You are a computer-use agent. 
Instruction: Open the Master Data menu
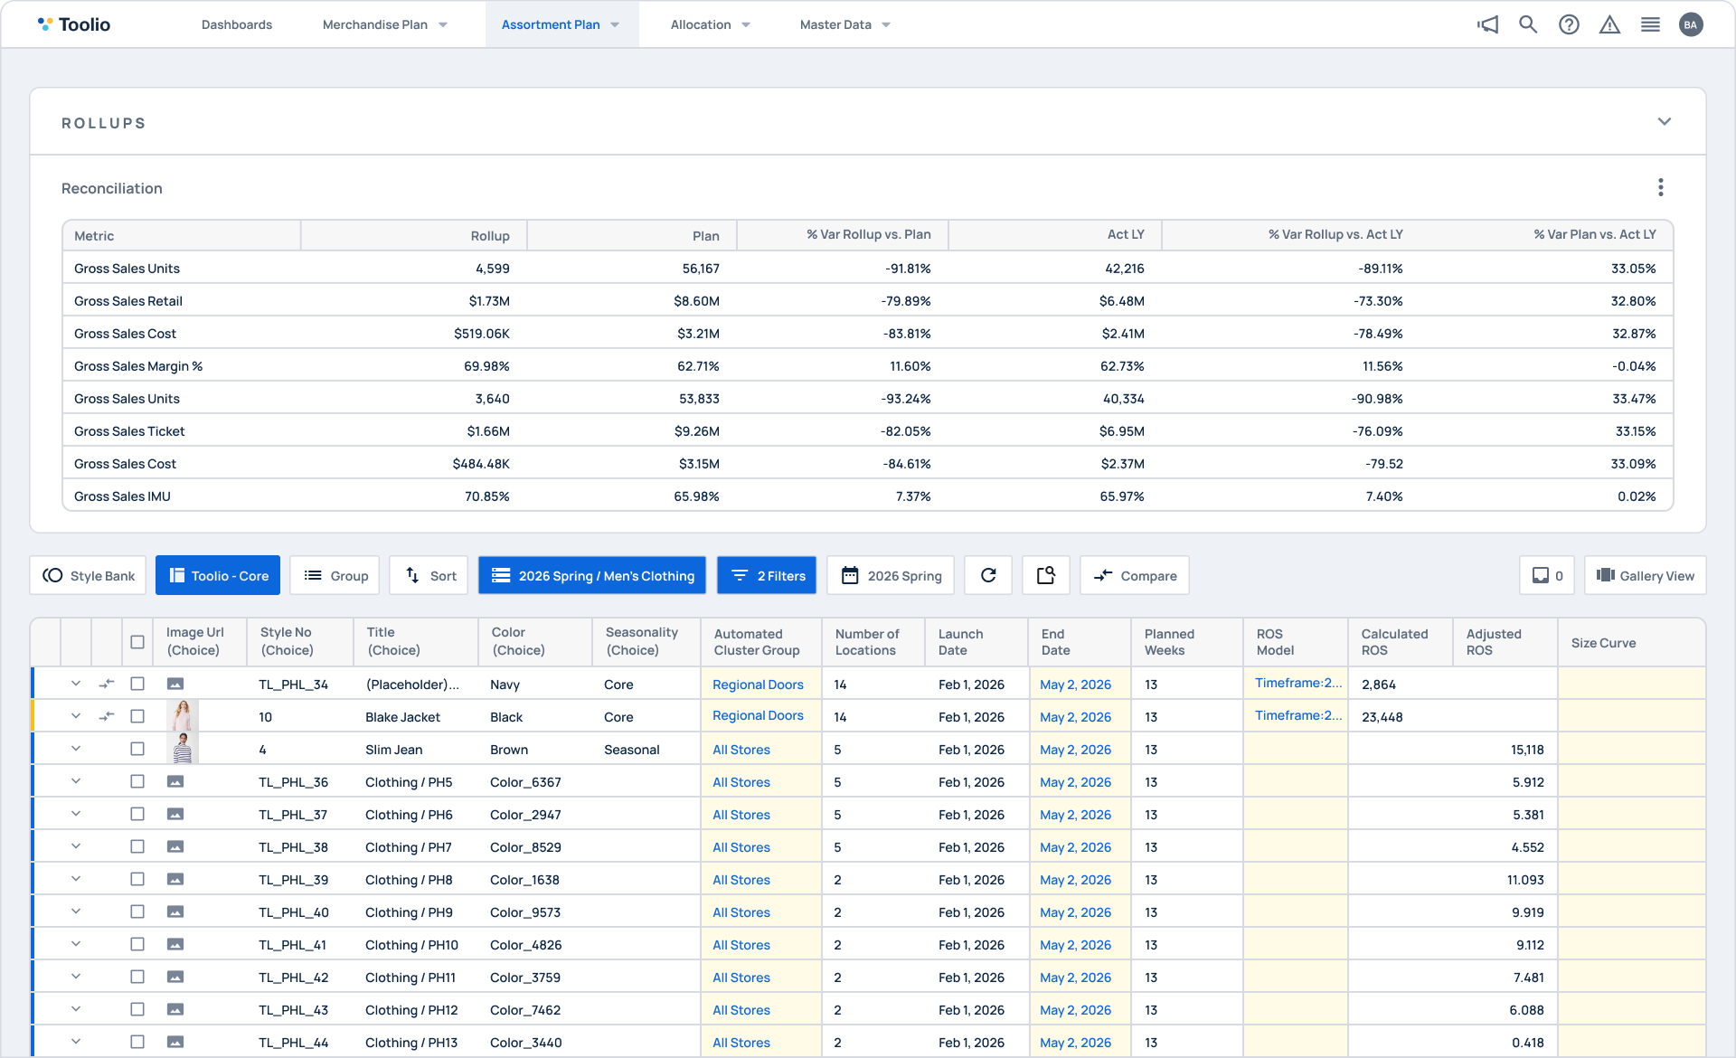pyautogui.click(x=844, y=24)
